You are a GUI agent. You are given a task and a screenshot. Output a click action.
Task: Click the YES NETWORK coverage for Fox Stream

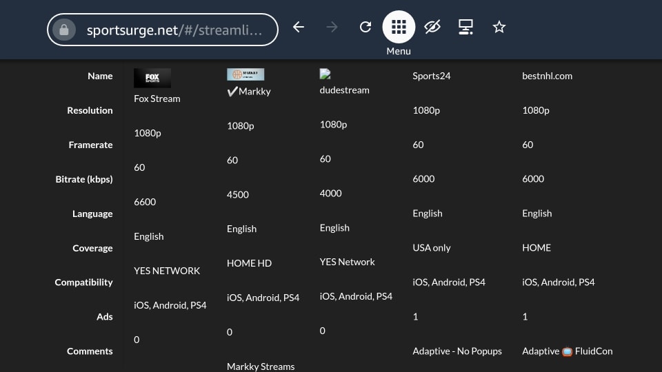tap(167, 271)
